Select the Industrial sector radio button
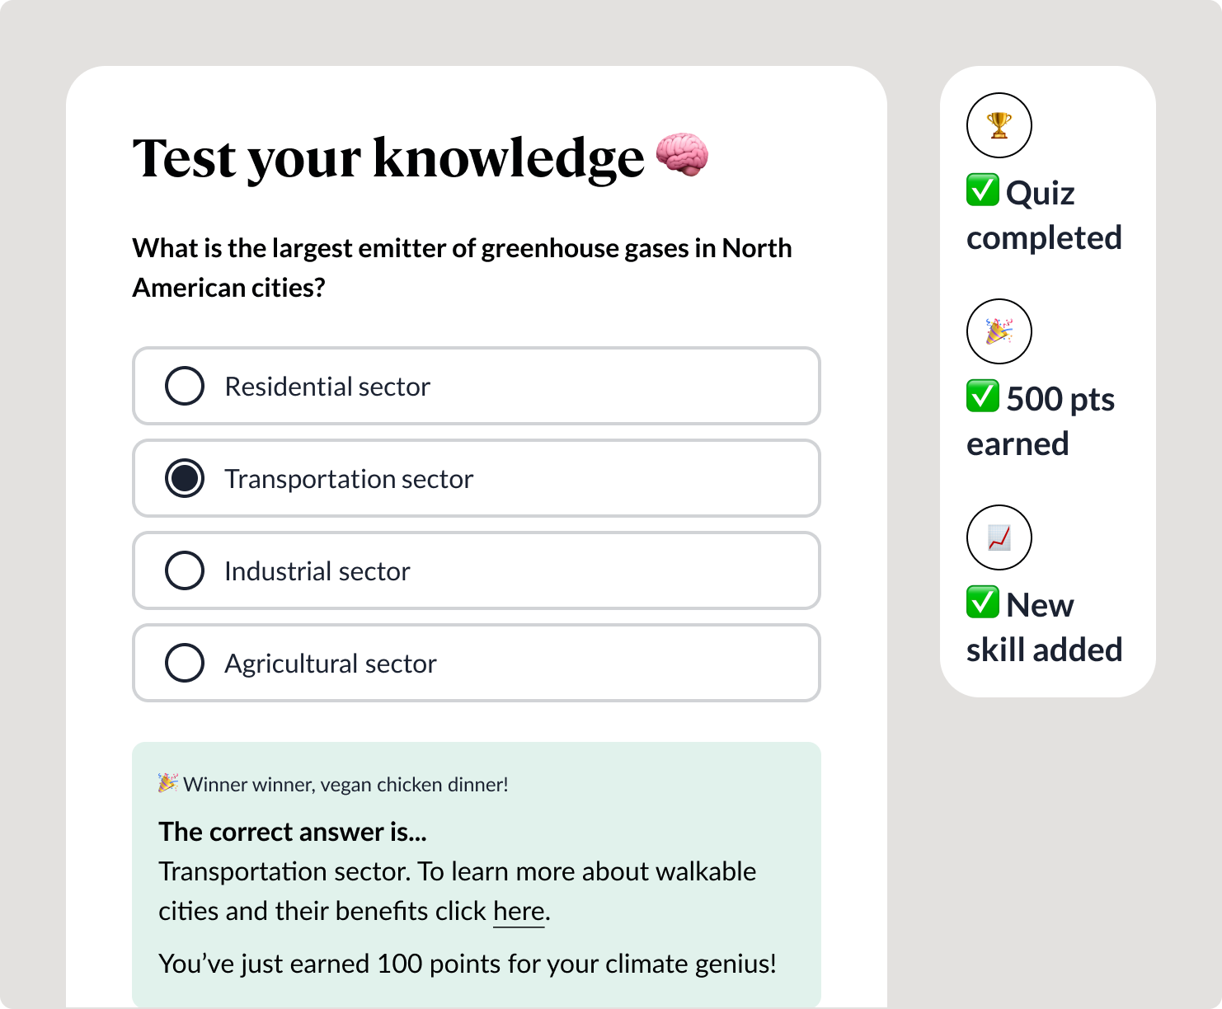 click(185, 570)
